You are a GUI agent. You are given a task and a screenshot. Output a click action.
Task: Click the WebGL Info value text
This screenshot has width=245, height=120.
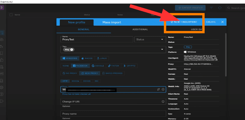(197, 86)
